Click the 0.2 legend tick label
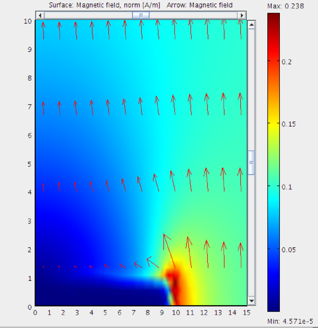The width and height of the screenshot is (318, 328). [286, 62]
